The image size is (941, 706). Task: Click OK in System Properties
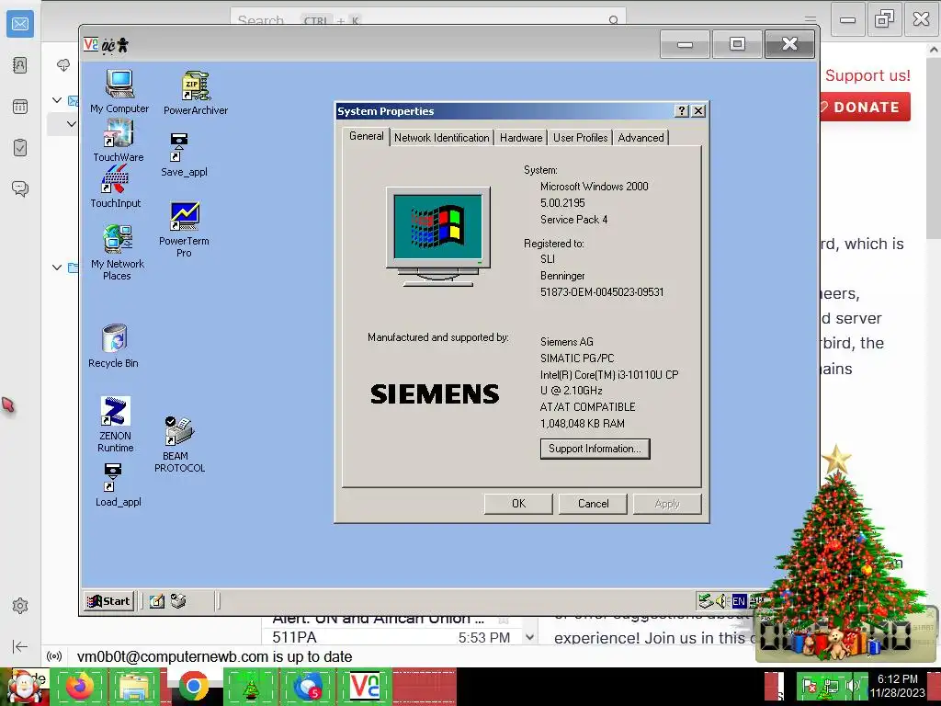(x=518, y=504)
